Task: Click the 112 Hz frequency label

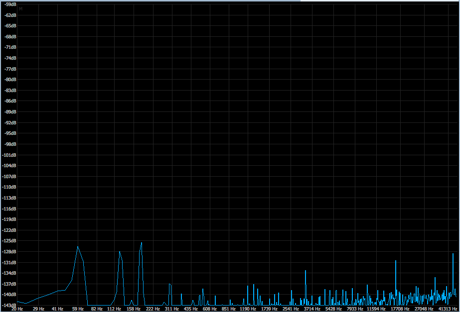Action: (114, 309)
